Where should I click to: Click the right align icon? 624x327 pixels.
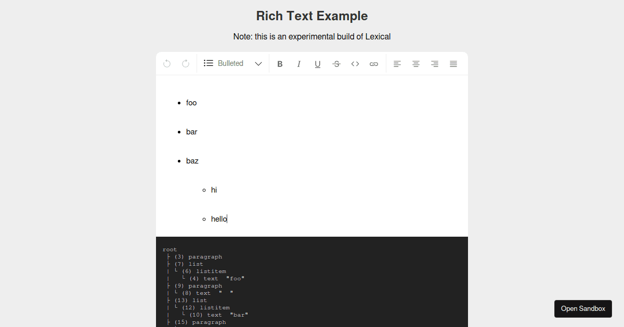(x=435, y=63)
